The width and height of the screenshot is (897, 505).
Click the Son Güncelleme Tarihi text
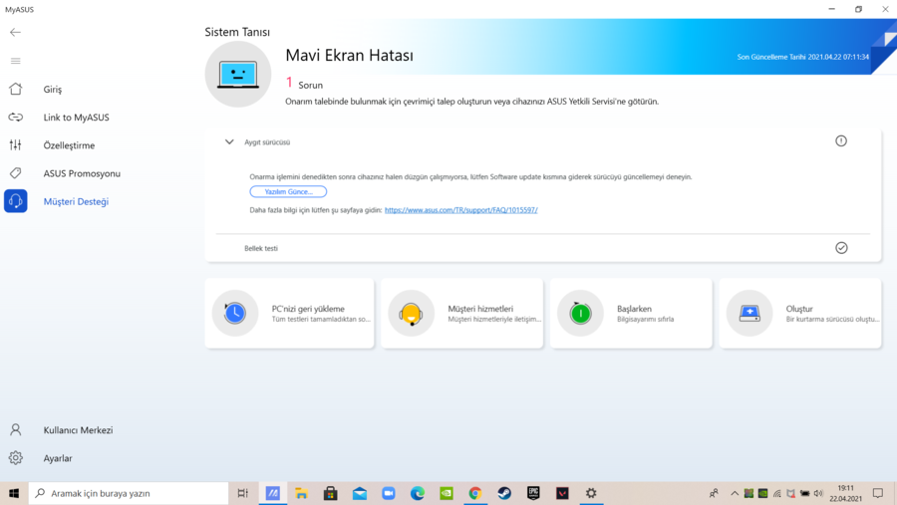(x=802, y=57)
